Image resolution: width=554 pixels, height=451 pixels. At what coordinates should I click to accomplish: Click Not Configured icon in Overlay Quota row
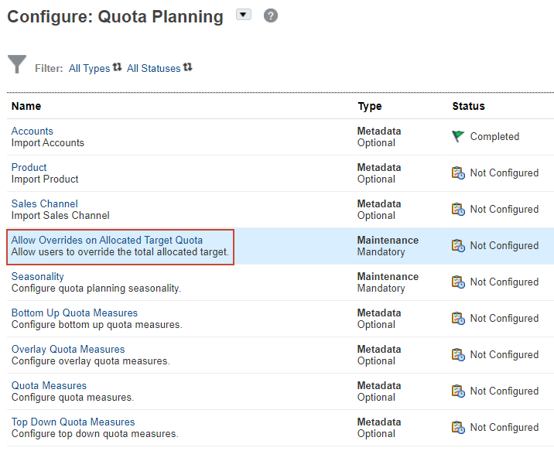tap(458, 354)
